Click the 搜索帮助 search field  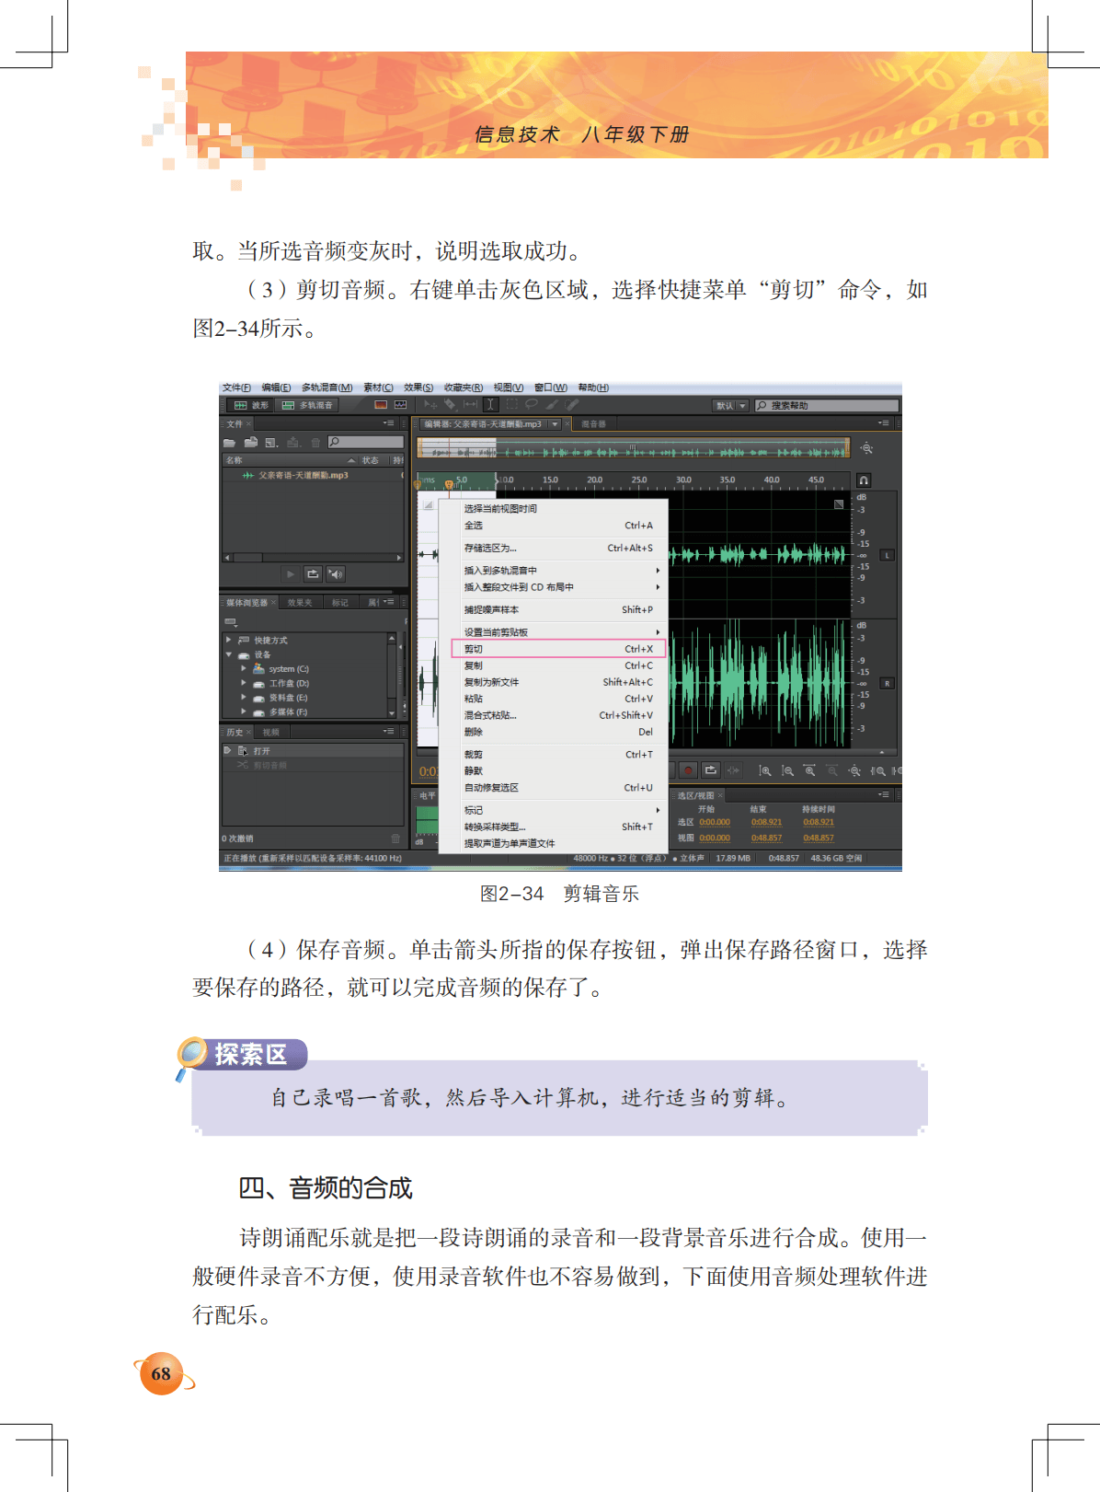826,406
